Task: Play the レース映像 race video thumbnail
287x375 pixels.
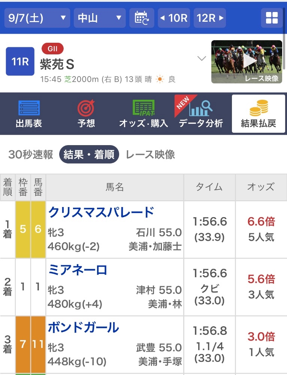Action: [247, 61]
